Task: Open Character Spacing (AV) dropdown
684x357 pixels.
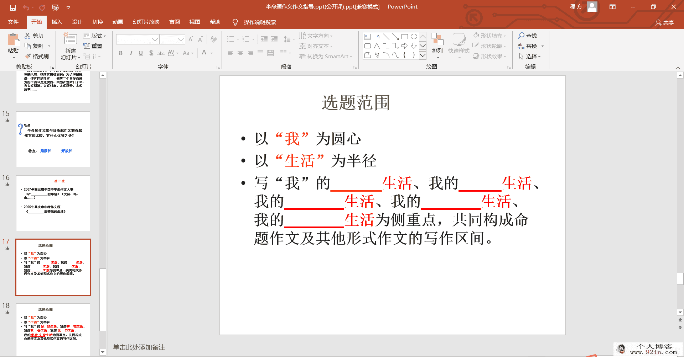Action: [173, 53]
